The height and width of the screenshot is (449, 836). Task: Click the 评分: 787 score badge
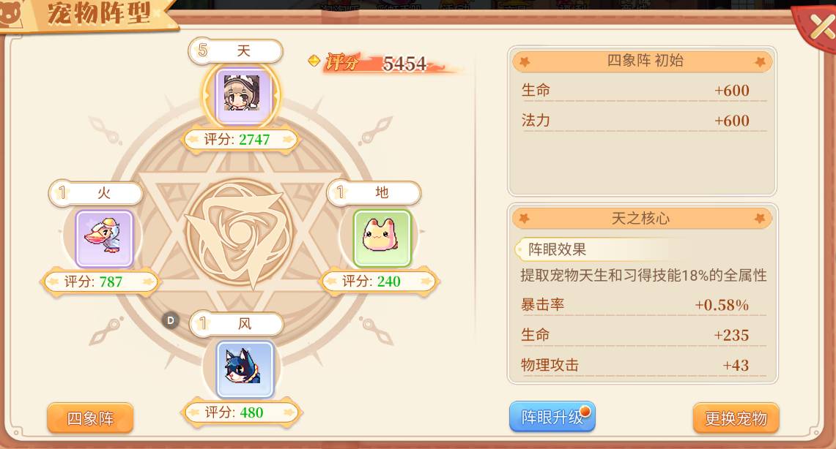coord(100,282)
